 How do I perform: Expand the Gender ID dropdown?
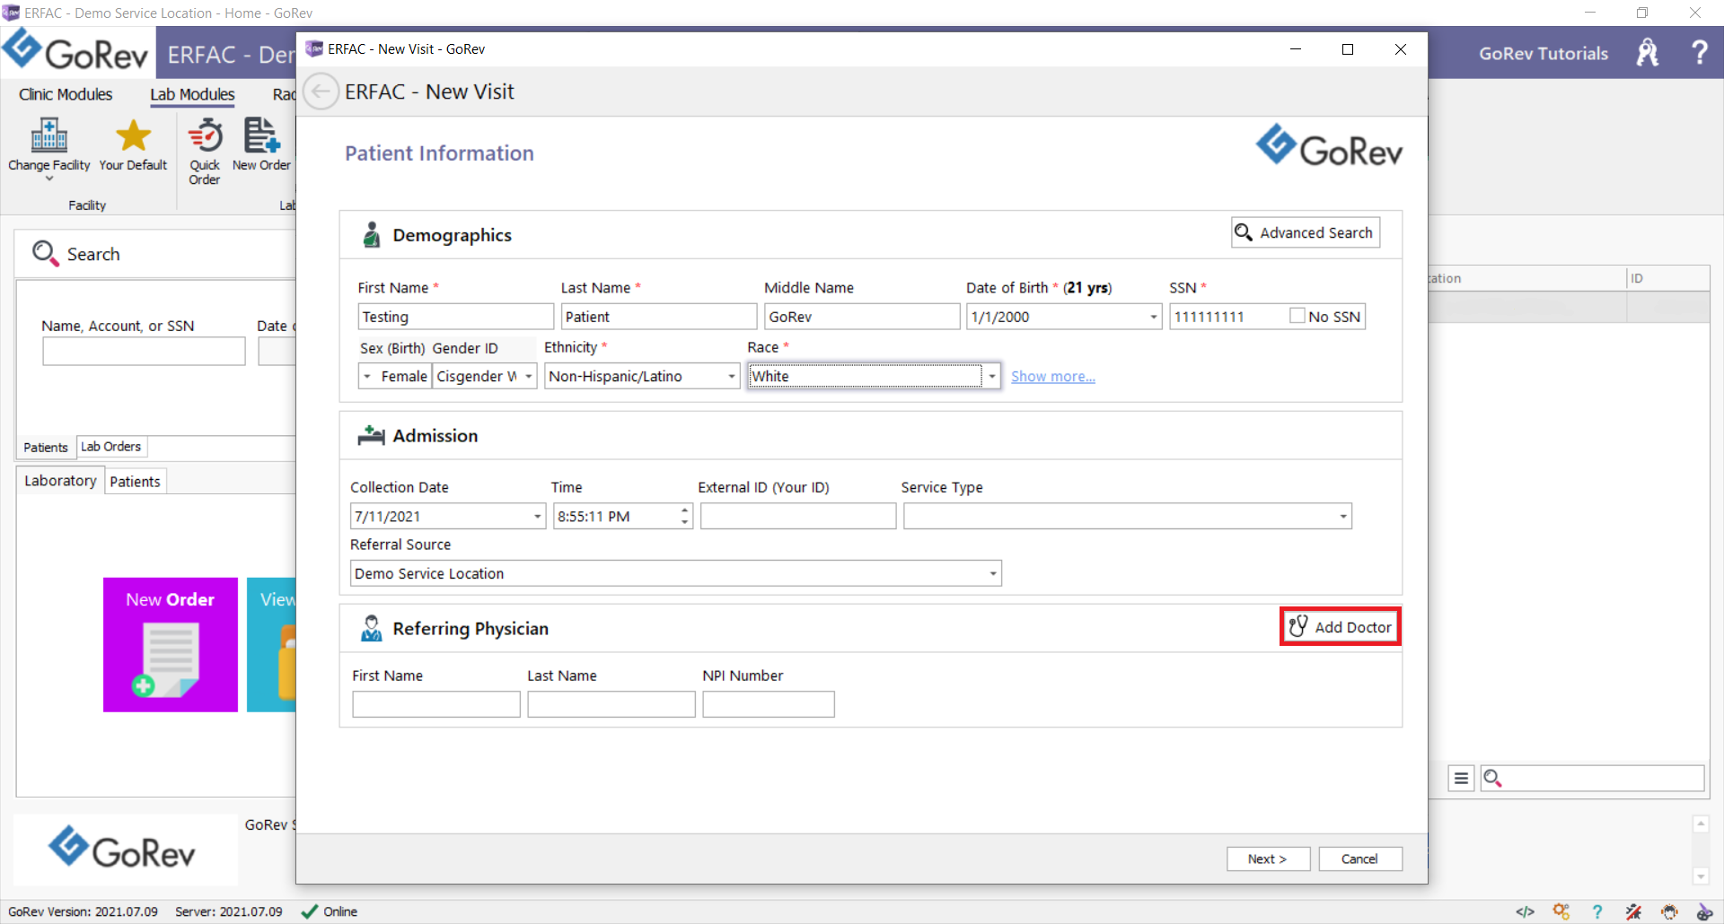pos(528,376)
